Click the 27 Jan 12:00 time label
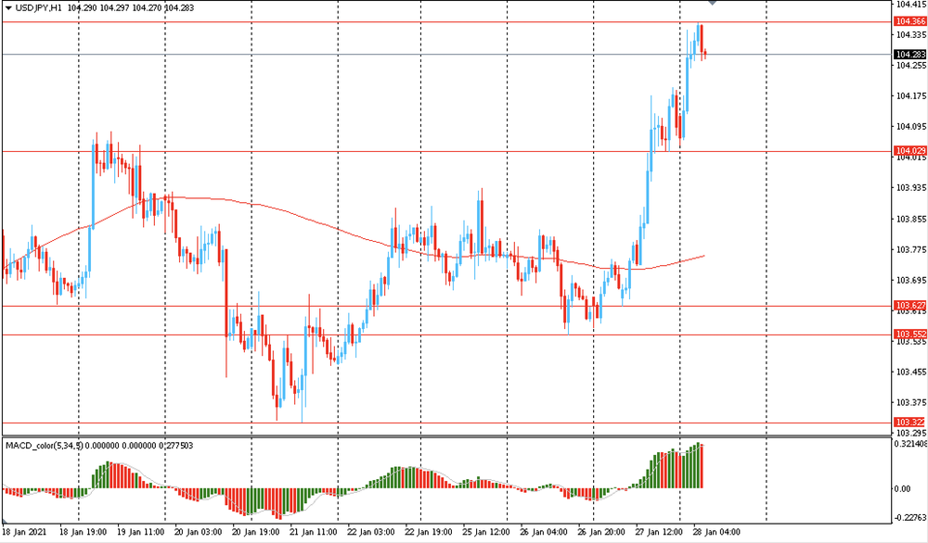 (659, 532)
